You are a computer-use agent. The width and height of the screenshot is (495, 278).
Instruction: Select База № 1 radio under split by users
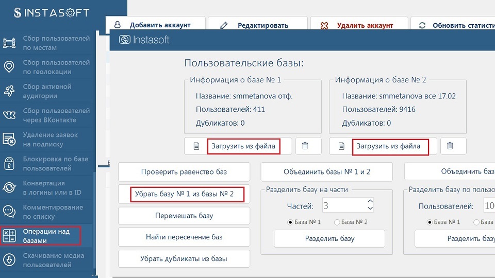(430, 222)
